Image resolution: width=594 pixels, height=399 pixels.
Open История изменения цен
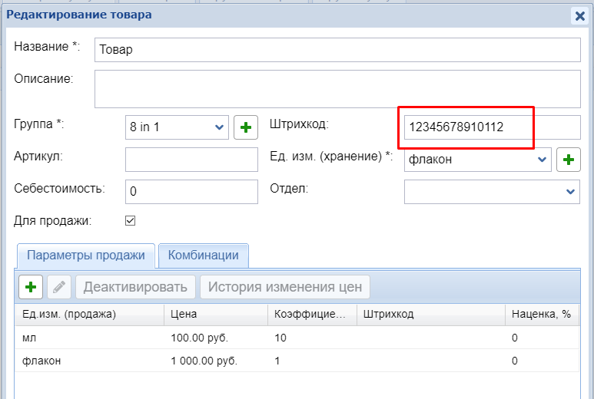285,287
